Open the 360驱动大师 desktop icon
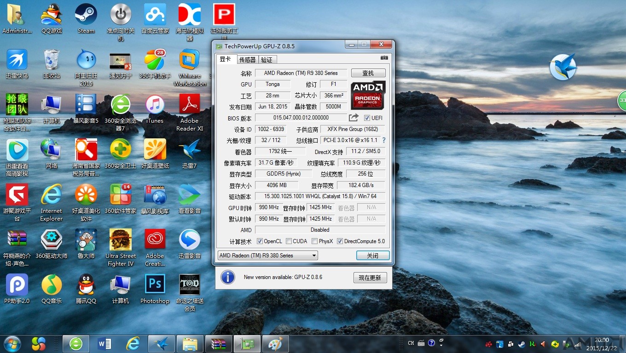 tap(52, 244)
